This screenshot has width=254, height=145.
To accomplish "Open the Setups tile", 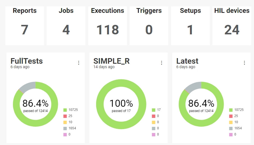I will click(x=190, y=26).
